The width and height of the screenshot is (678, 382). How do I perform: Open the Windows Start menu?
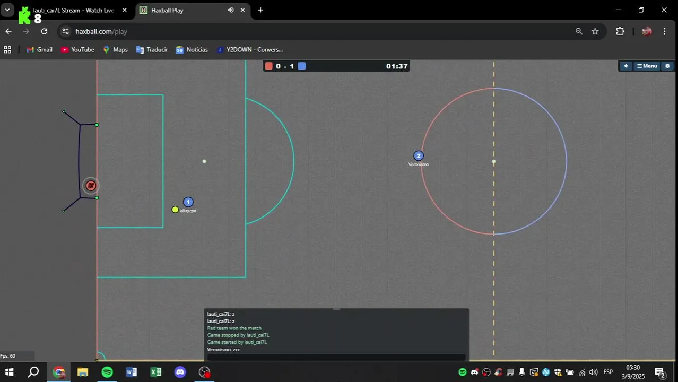pyautogui.click(x=9, y=372)
